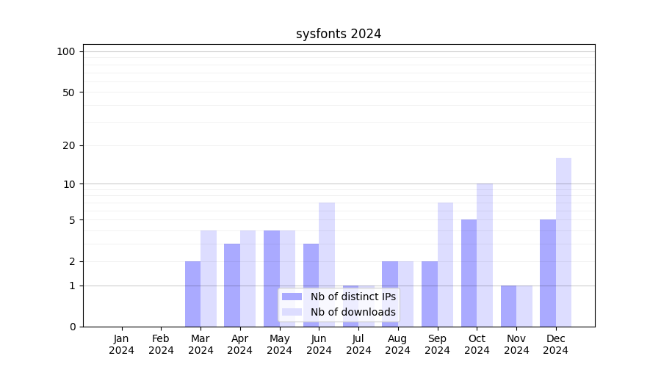661x367 pixels.
Task: Click the November distinct IPs bar
Action: (x=508, y=306)
